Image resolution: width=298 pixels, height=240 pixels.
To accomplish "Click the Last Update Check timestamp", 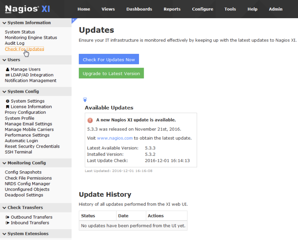I will (167, 161).
